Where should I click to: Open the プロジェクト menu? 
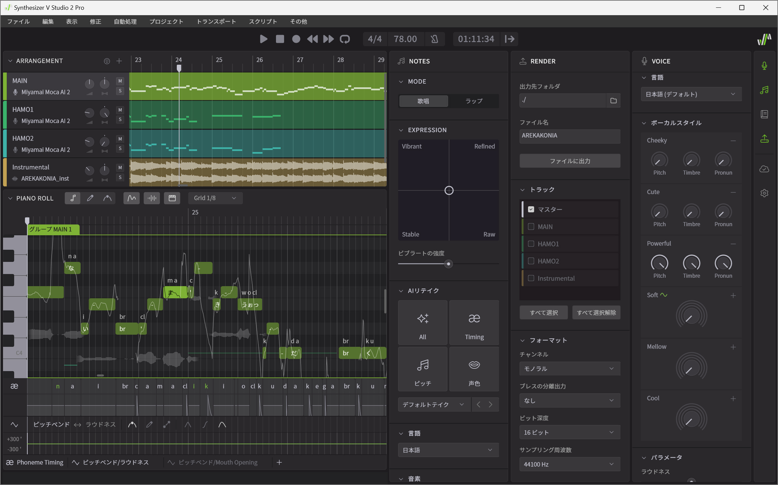166,21
